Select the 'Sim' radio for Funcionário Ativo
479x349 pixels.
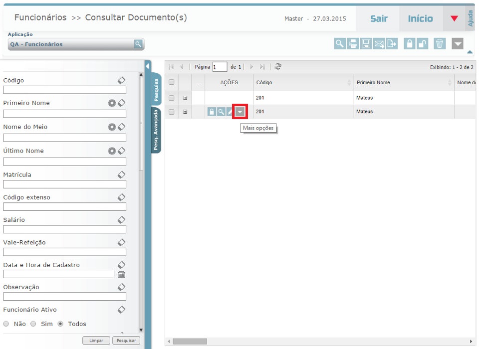point(33,324)
